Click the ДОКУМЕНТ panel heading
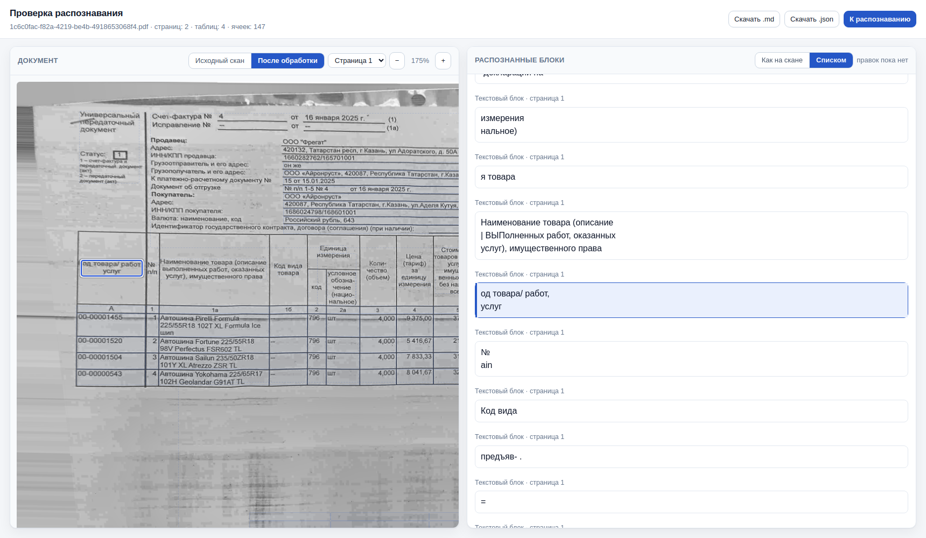Screen dimensions: 926x538 coord(38,60)
